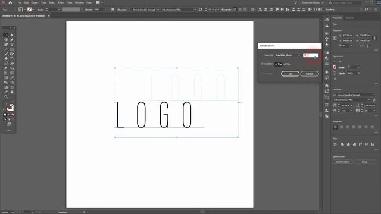Click Cancel in Blend Options dialog
The height and width of the screenshot is (214, 381).
coord(310,74)
